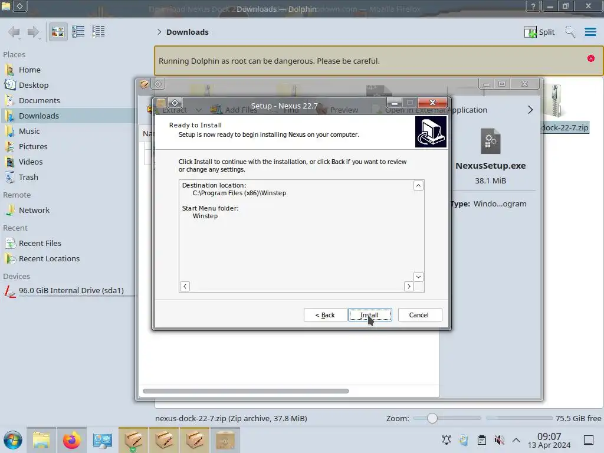Click the archive window horizontal scrollbar

(x=246, y=391)
